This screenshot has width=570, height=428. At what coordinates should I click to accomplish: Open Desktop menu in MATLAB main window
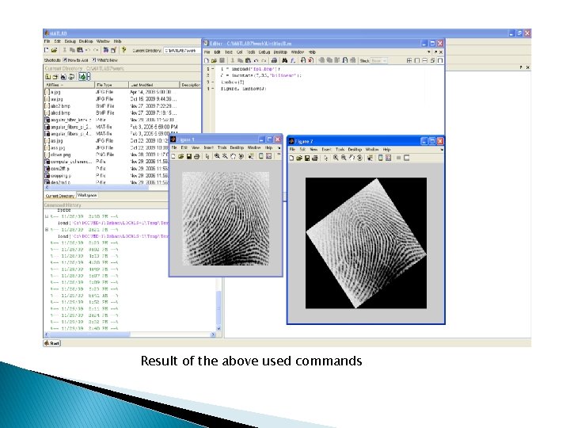(85, 41)
